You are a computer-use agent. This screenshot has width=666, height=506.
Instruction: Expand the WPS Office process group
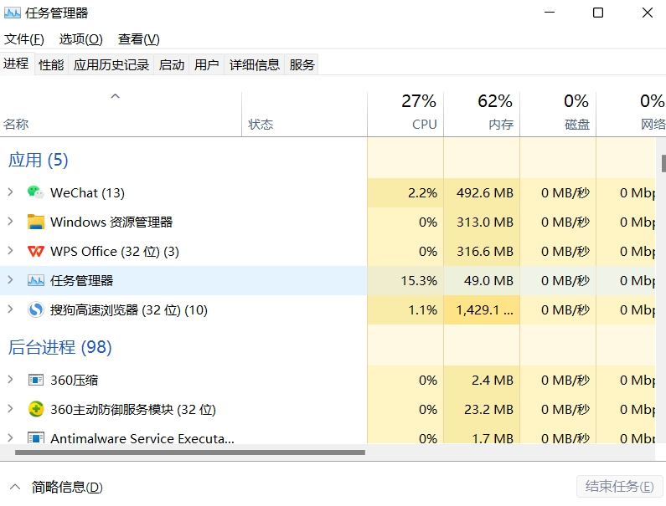[x=10, y=251]
